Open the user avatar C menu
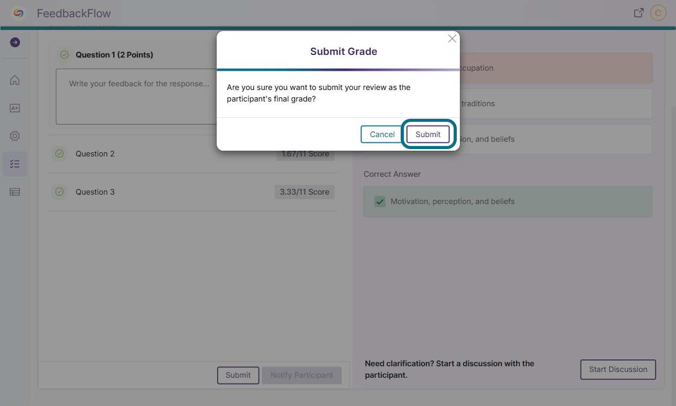The image size is (676, 406). [x=658, y=13]
